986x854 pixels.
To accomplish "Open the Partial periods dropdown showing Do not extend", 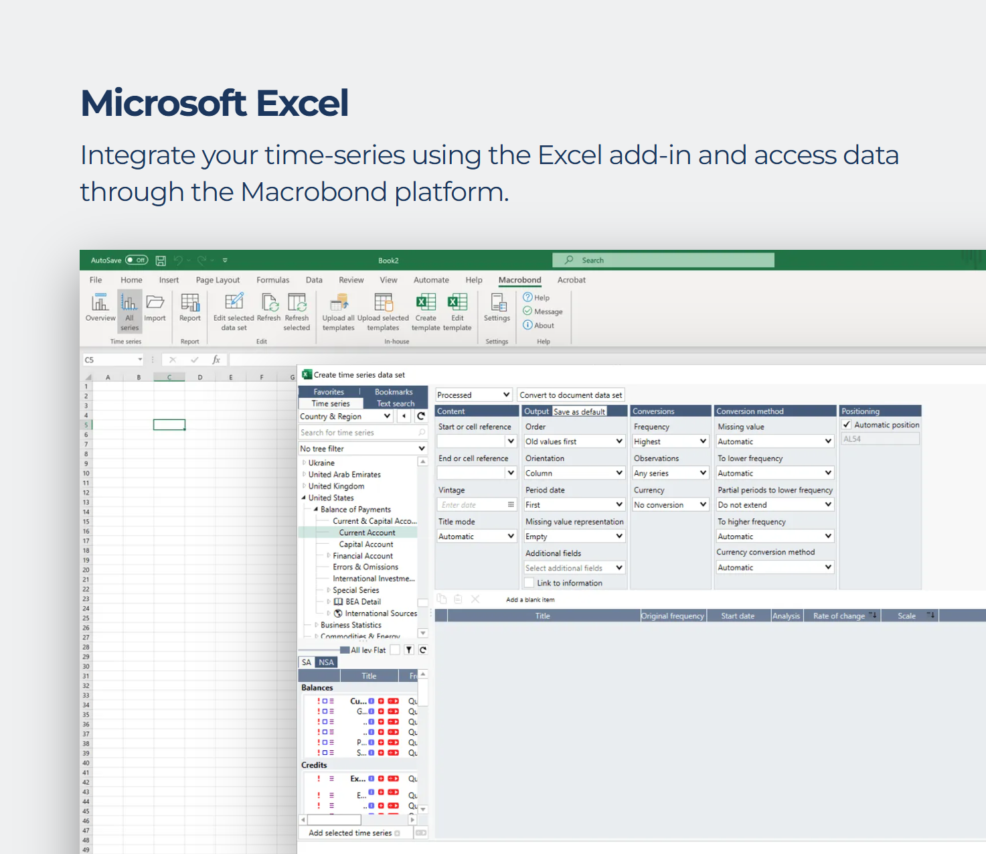I will 775,505.
